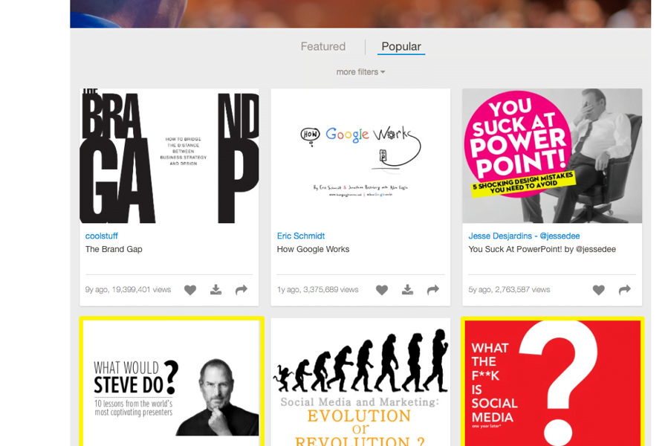Viewport: 668px width, 446px height.
Task: Select the Popular tab
Action: [401, 47]
